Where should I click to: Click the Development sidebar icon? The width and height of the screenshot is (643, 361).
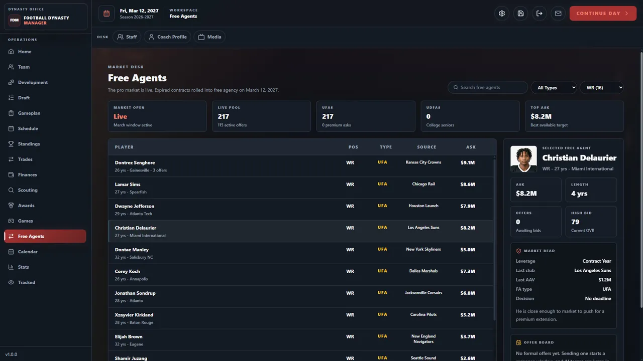coord(11,82)
